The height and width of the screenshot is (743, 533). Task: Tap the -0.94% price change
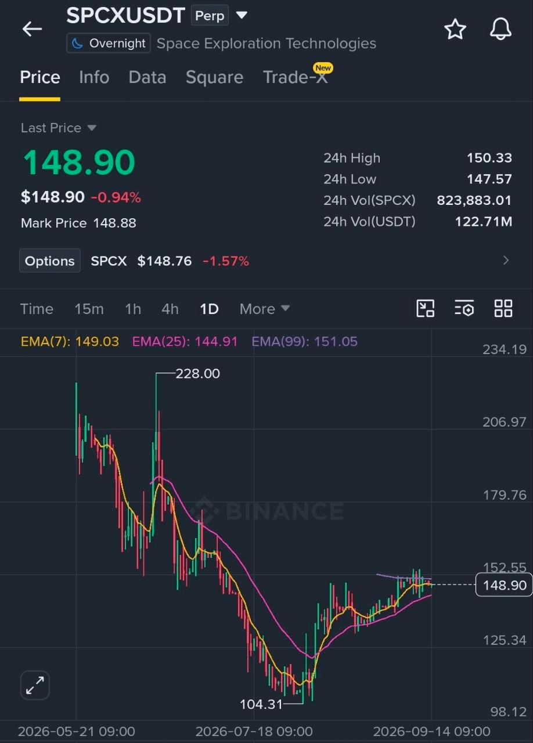pyautogui.click(x=116, y=198)
